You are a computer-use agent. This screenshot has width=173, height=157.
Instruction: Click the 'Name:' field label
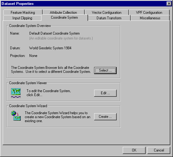(15, 33)
